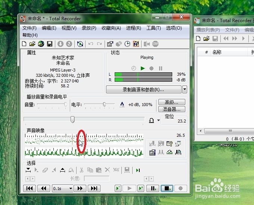
Task: Click the next track icon in second window
Action: (235, 39)
